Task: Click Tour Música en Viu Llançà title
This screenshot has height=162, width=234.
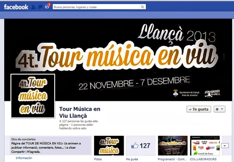Action: [80, 113]
